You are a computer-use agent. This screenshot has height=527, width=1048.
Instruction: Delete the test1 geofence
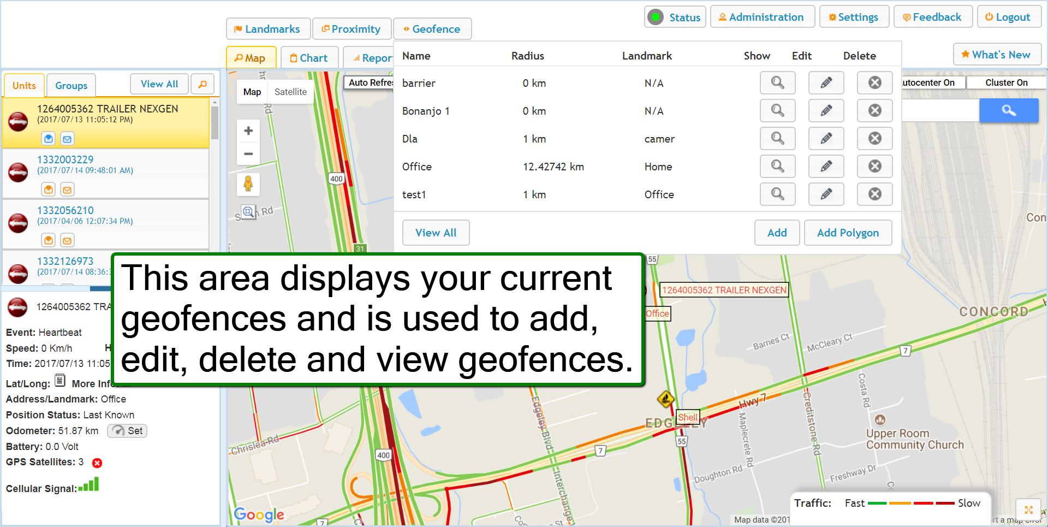(874, 194)
